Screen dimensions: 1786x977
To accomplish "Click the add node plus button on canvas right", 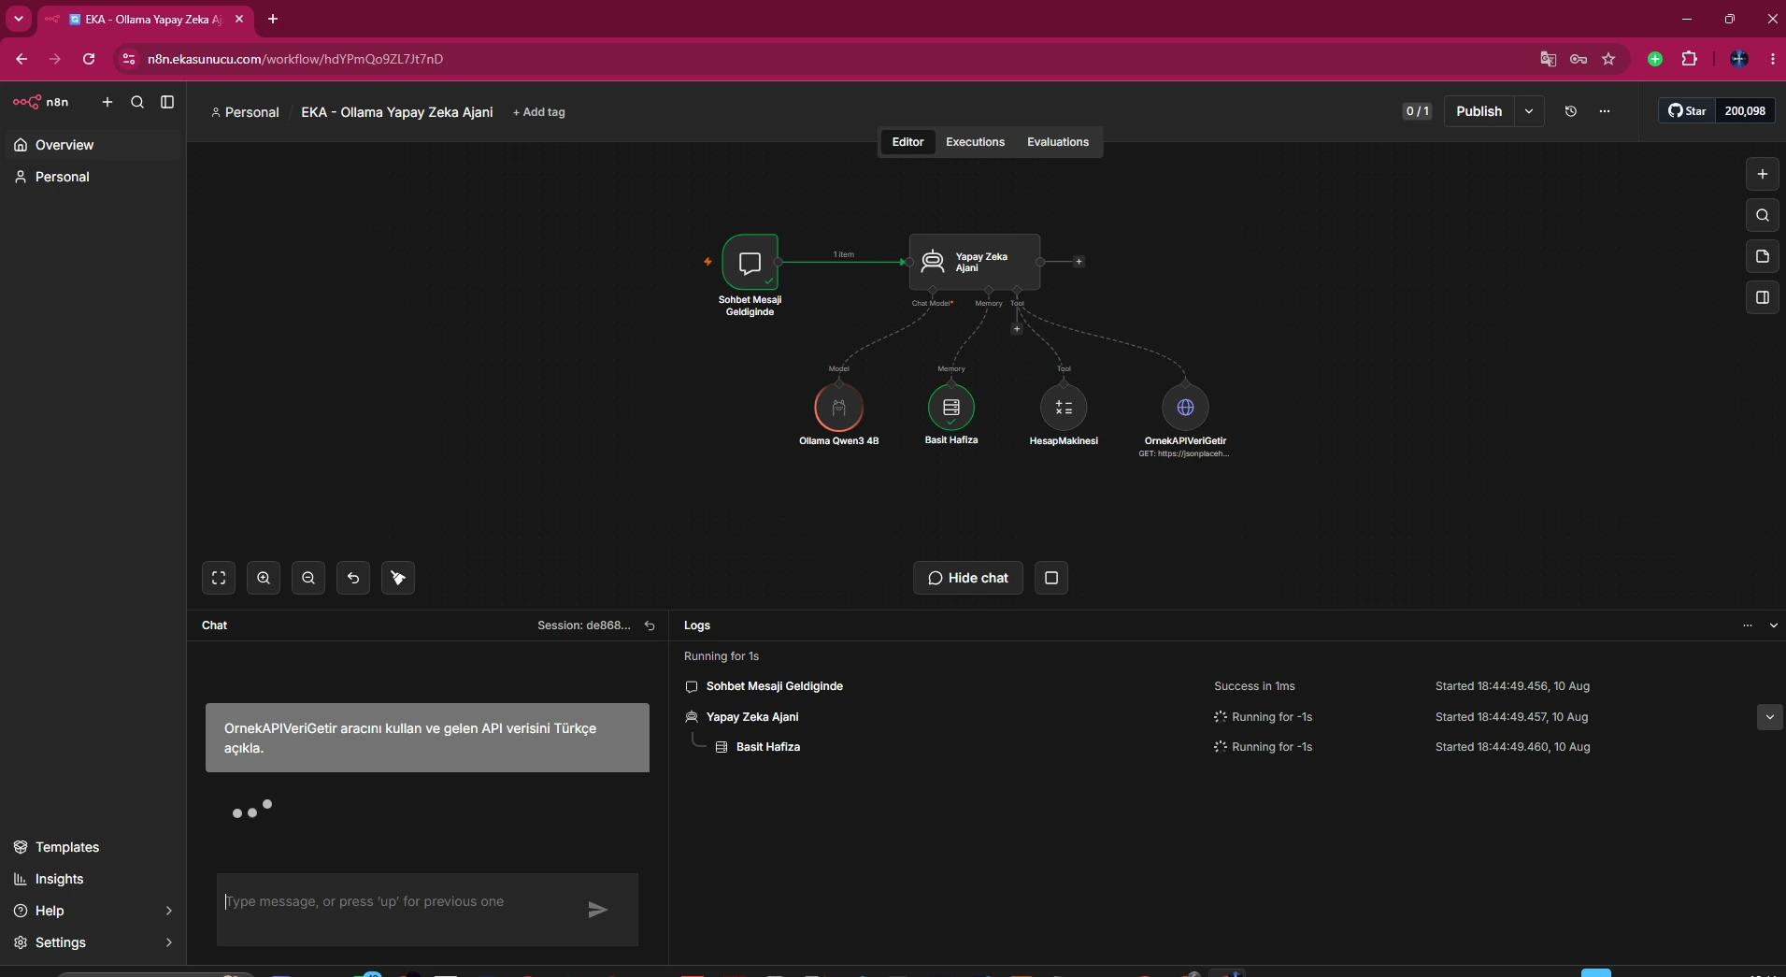I will [1763, 174].
